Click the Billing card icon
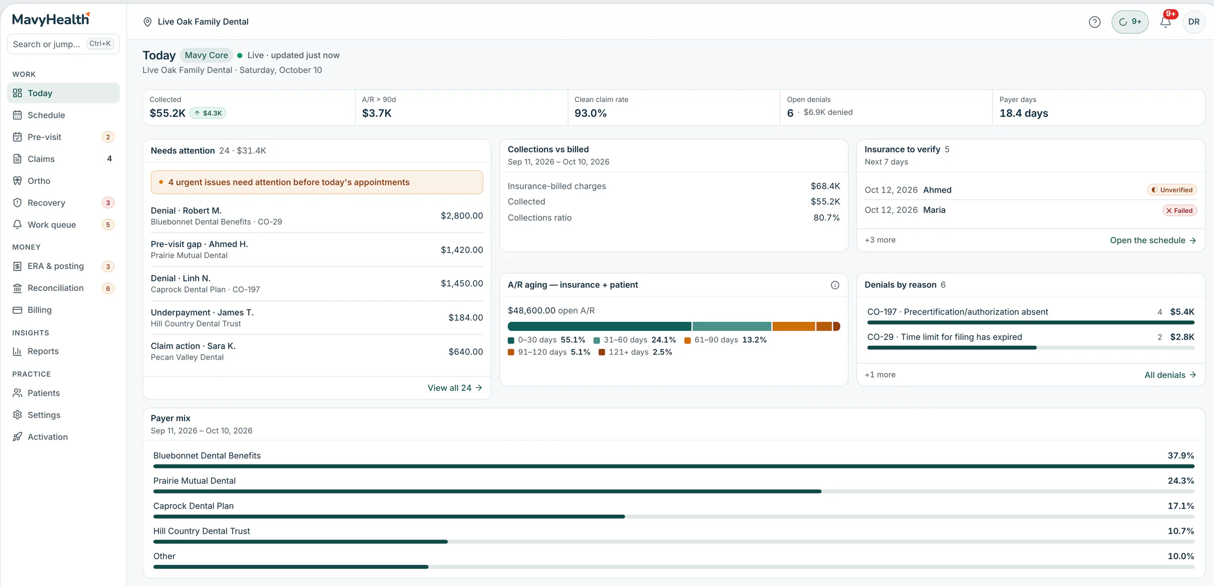Image resolution: width=1214 pixels, height=586 pixels. click(17, 310)
